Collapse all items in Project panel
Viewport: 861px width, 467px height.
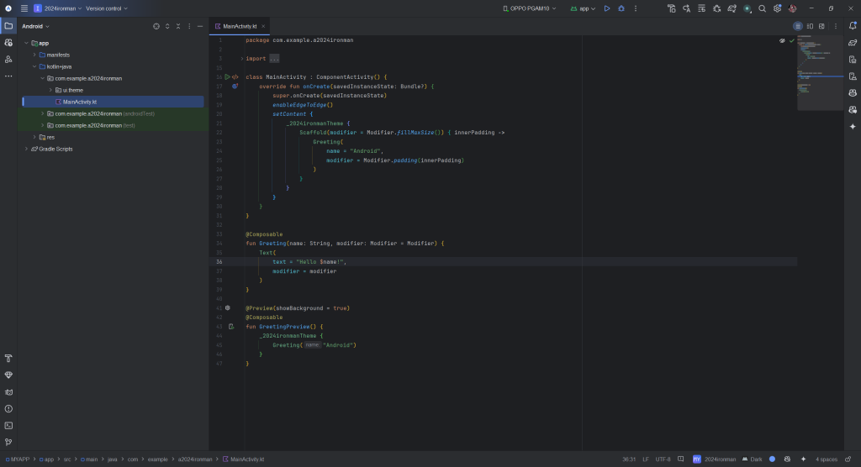pyautogui.click(x=178, y=26)
